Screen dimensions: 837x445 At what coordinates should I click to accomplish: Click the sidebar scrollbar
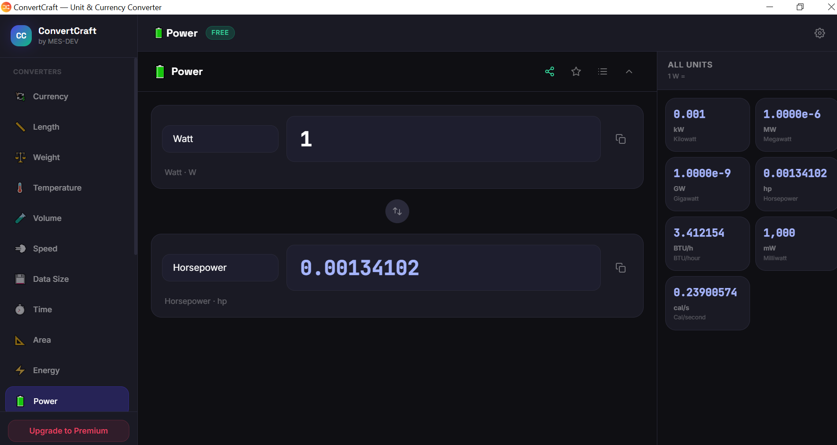click(136, 157)
